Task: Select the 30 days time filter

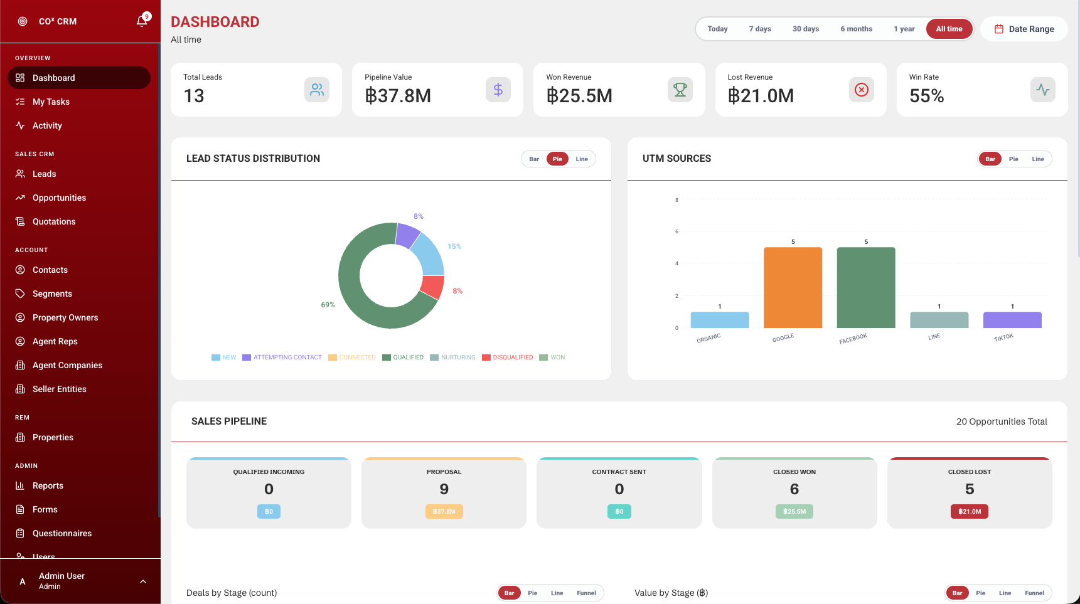Action: (806, 29)
